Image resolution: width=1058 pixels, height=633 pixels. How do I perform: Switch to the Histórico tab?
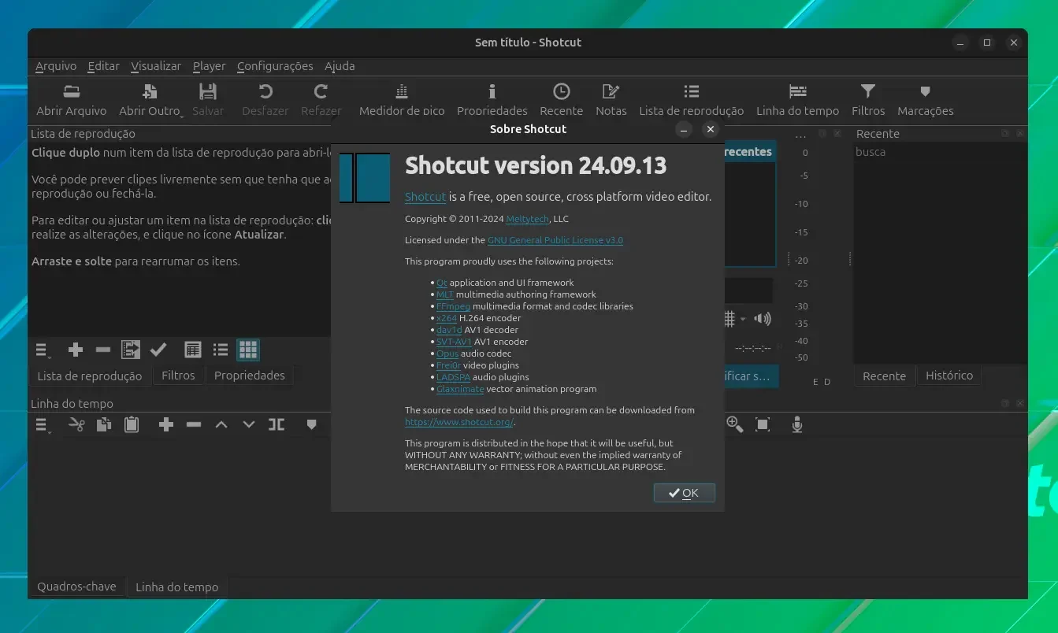948,376
